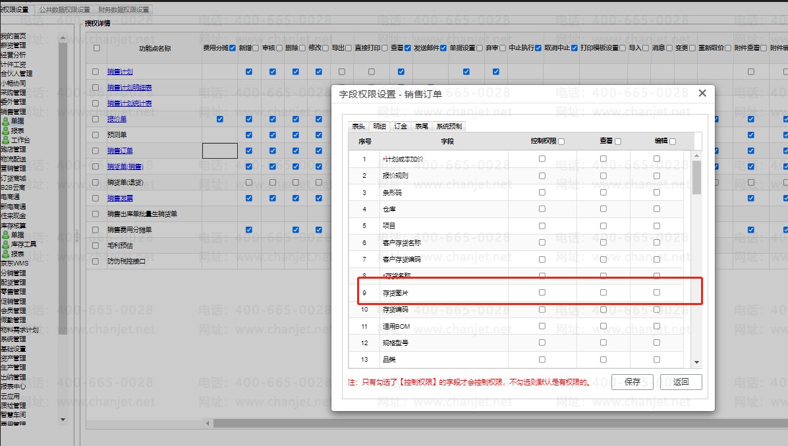Open 报表 node icon under 销售管理

point(5,130)
